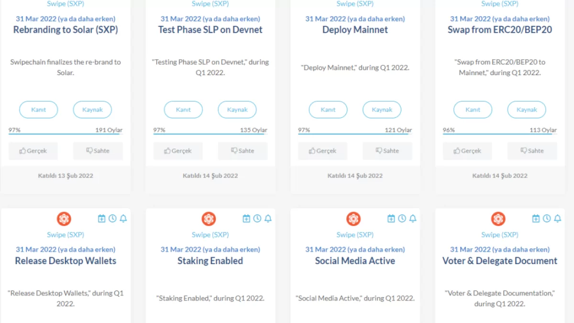574x323 pixels.
Task: Vote Sahte on Deploy Mainnet event
Action: click(x=387, y=151)
